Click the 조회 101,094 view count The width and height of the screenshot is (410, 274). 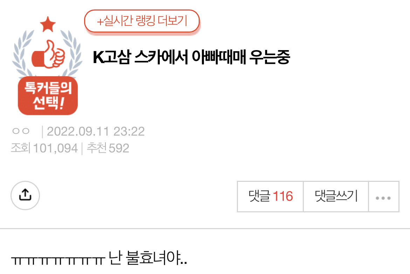click(45, 148)
